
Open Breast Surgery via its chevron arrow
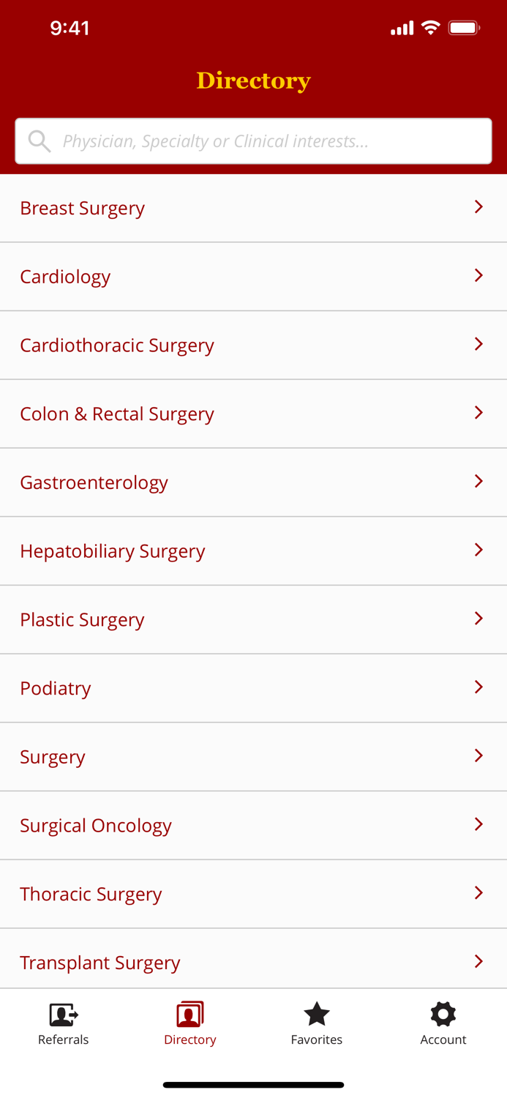point(479,207)
